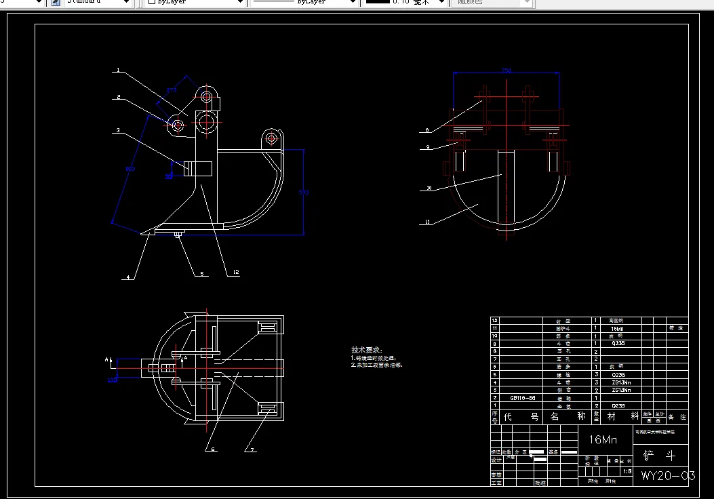Viewport: 714px width, 499px height.
Task: Select the 250 width dimension text
Action: click(x=507, y=71)
